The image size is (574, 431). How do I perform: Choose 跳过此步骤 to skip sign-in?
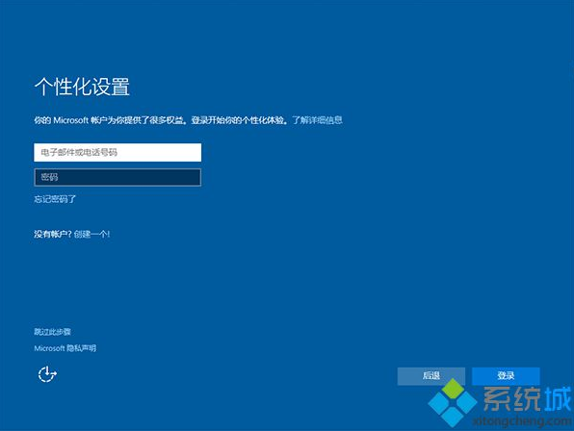[52, 332]
